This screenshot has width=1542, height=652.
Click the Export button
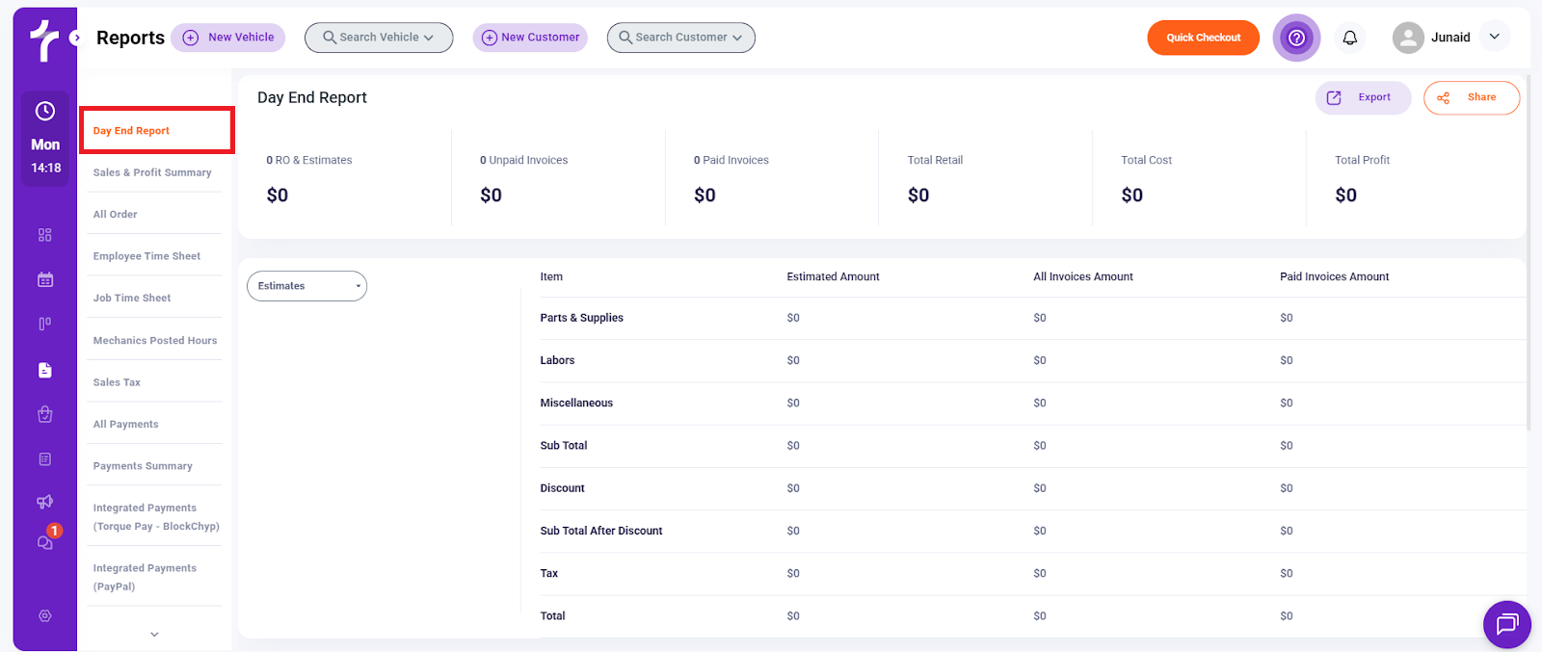coord(1363,97)
